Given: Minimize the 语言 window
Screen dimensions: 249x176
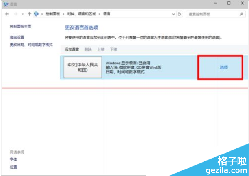Looking at the screenshot, I should [x=216, y=3].
